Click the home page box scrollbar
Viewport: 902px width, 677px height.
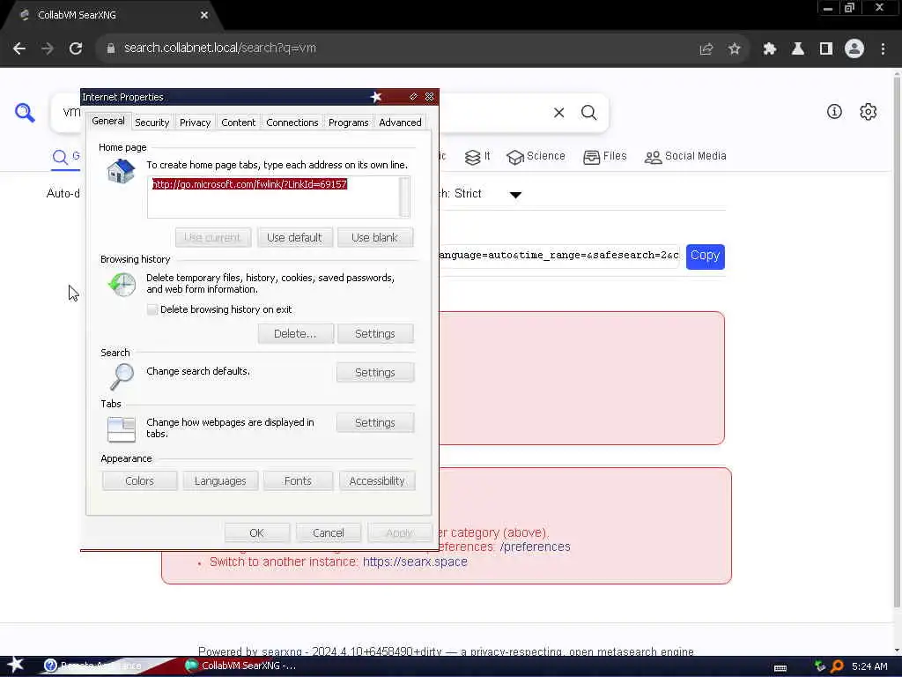pyautogui.click(x=405, y=197)
